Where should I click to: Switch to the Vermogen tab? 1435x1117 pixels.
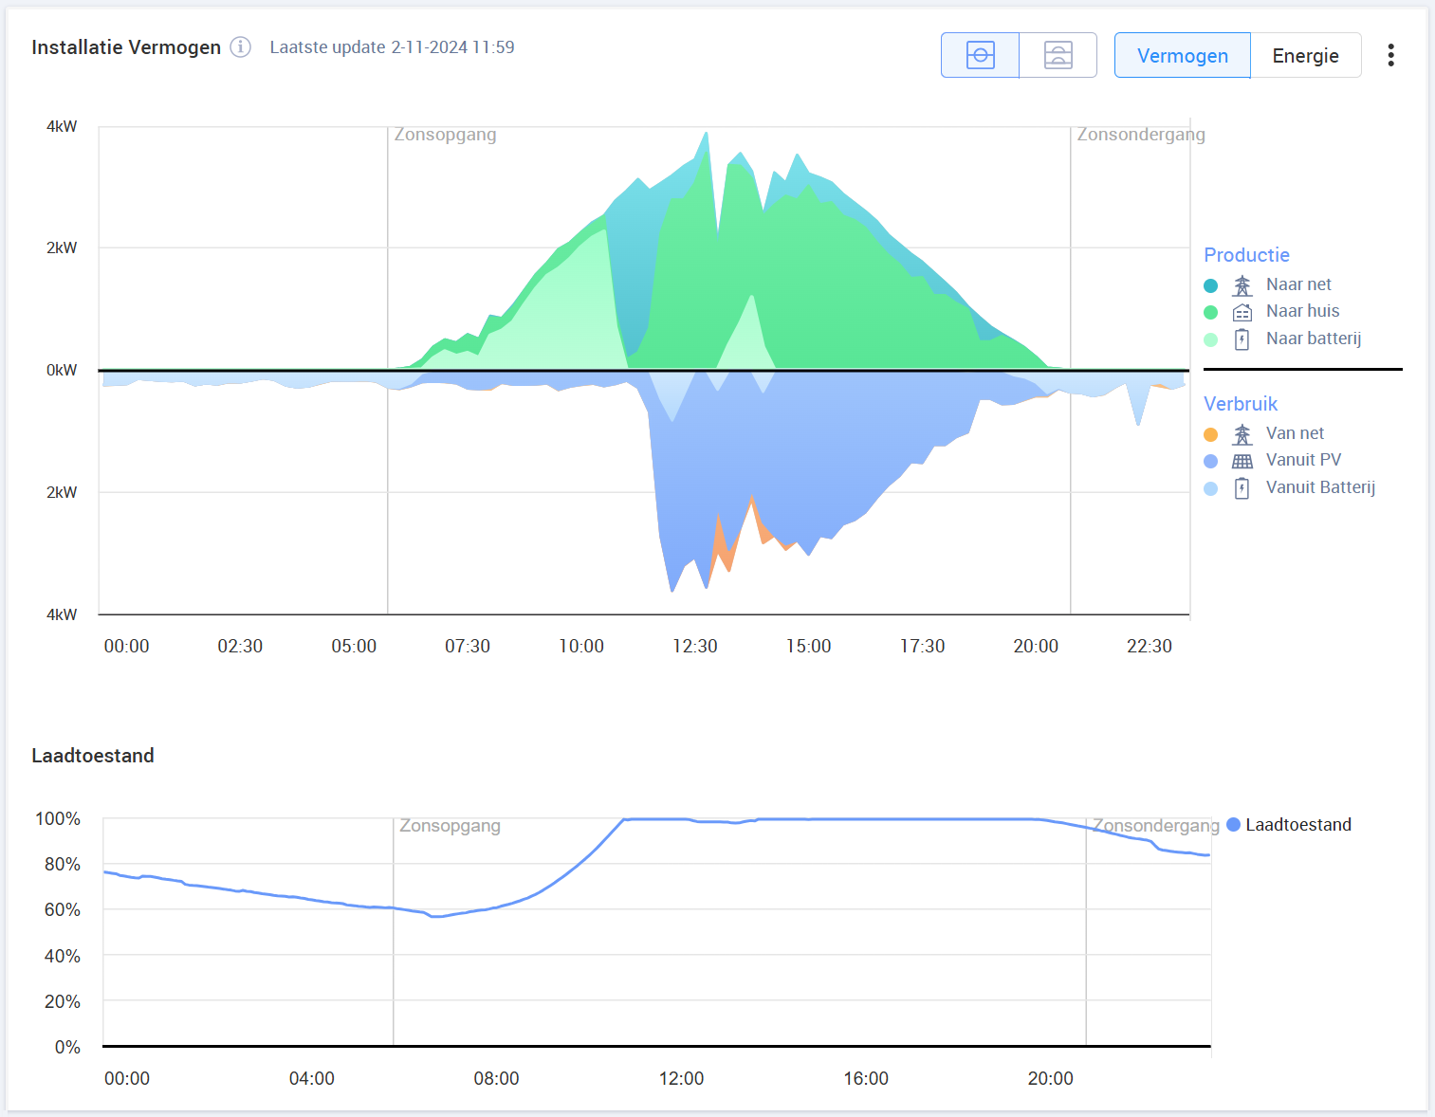click(x=1182, y=56)
